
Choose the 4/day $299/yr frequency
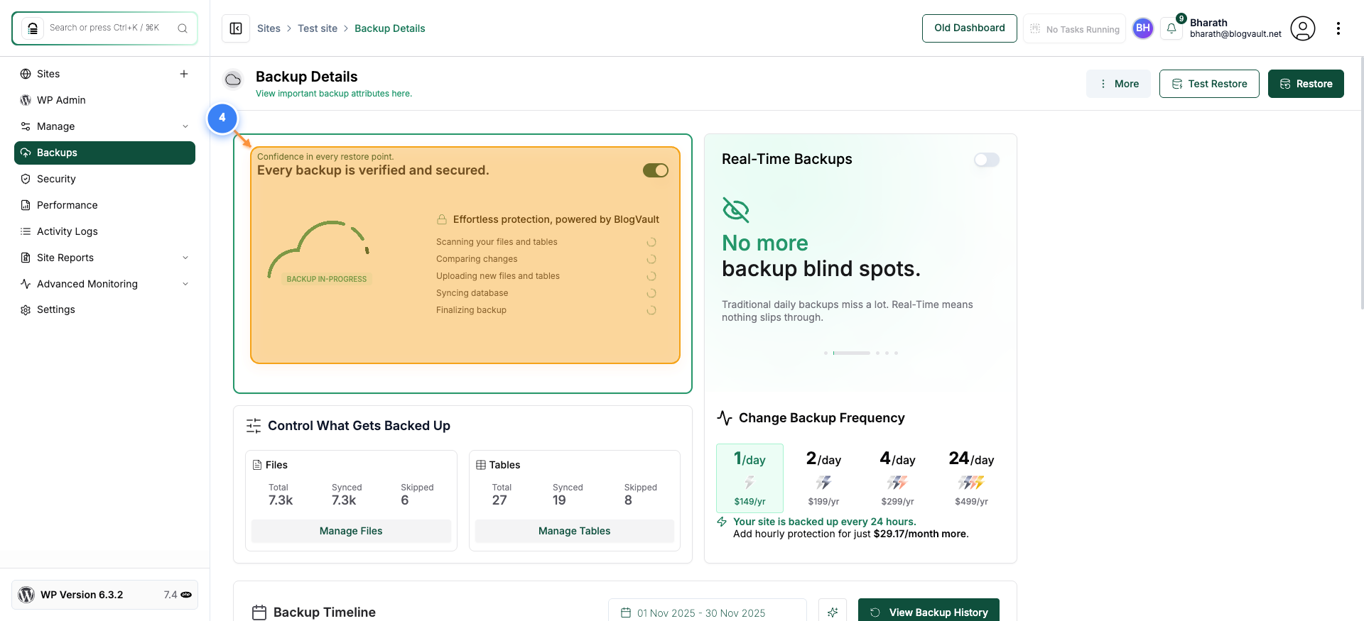(x=897, y=478)
